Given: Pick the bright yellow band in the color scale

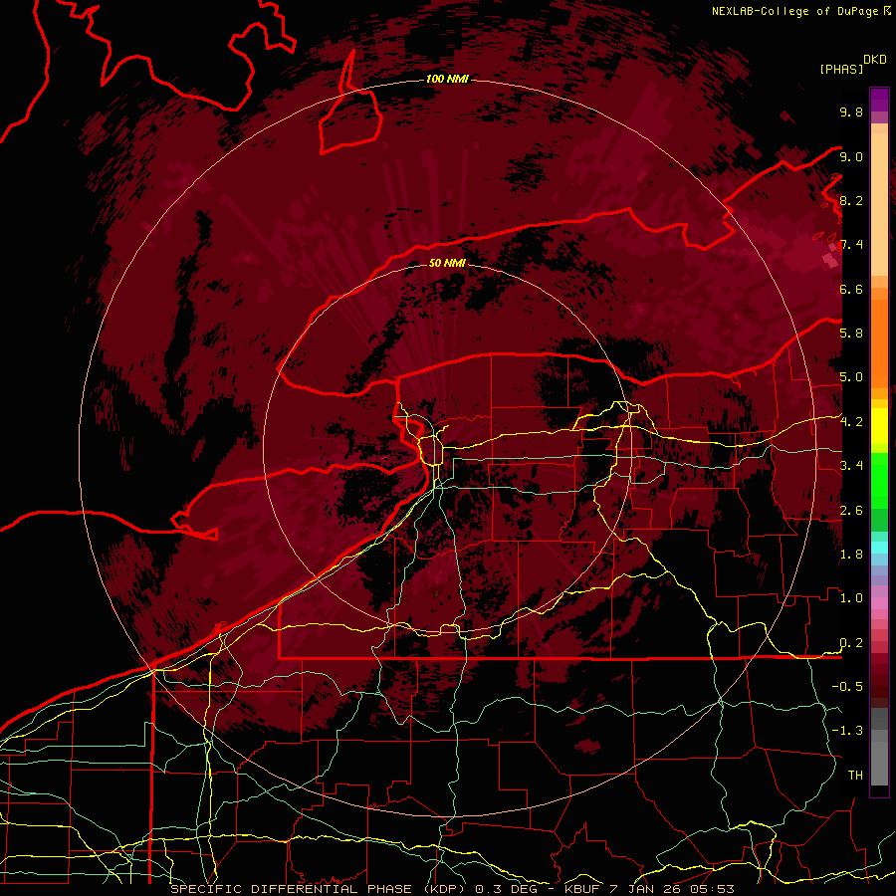Looking at the screenshot, I should tap(879, 426).
